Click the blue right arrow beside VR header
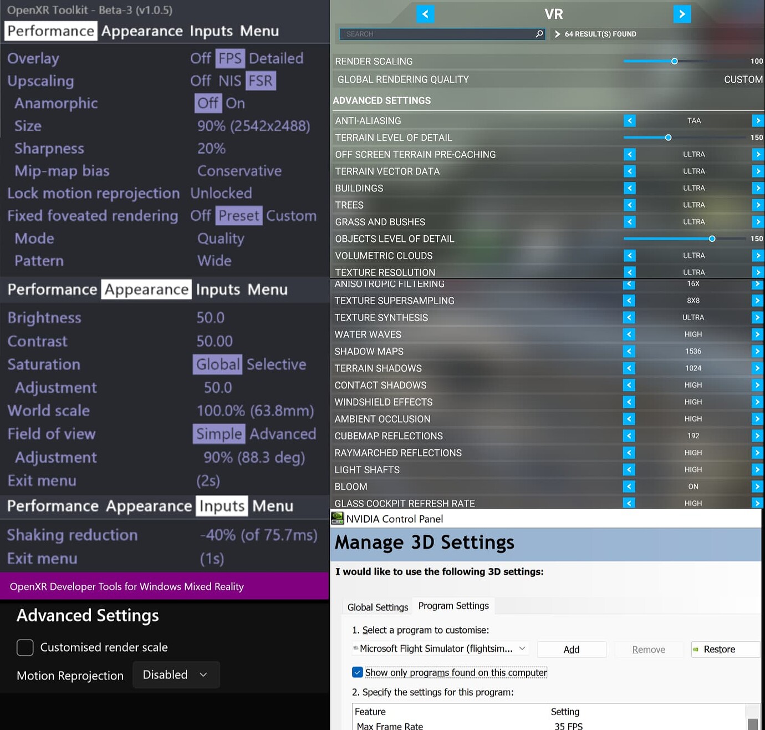The height and width of the screenshot is (730, 765). (682, 14)
